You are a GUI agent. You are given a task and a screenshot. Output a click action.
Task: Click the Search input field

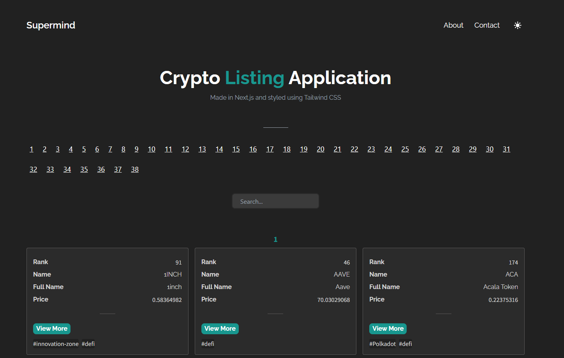point(275,201)
